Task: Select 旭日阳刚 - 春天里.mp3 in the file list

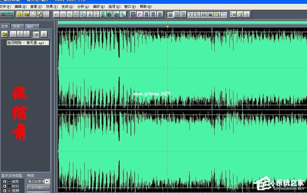Action: pyautogui.click(x=26, y=43)
